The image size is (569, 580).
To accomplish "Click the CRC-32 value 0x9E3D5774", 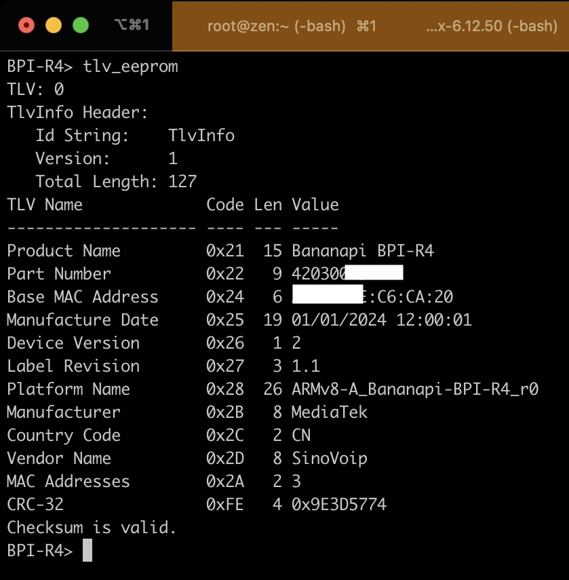I will (x=339, y=505).
